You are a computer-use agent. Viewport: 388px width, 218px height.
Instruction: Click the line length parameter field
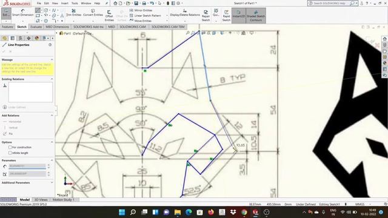click(x=27, y=166)
